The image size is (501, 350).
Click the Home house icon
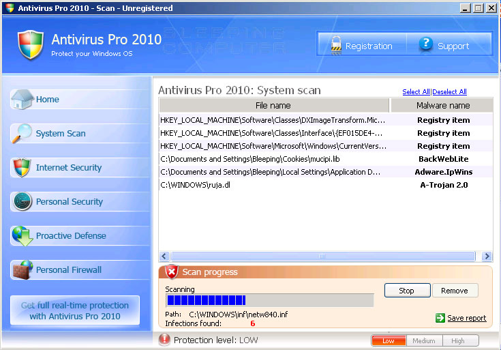[22, 99]
